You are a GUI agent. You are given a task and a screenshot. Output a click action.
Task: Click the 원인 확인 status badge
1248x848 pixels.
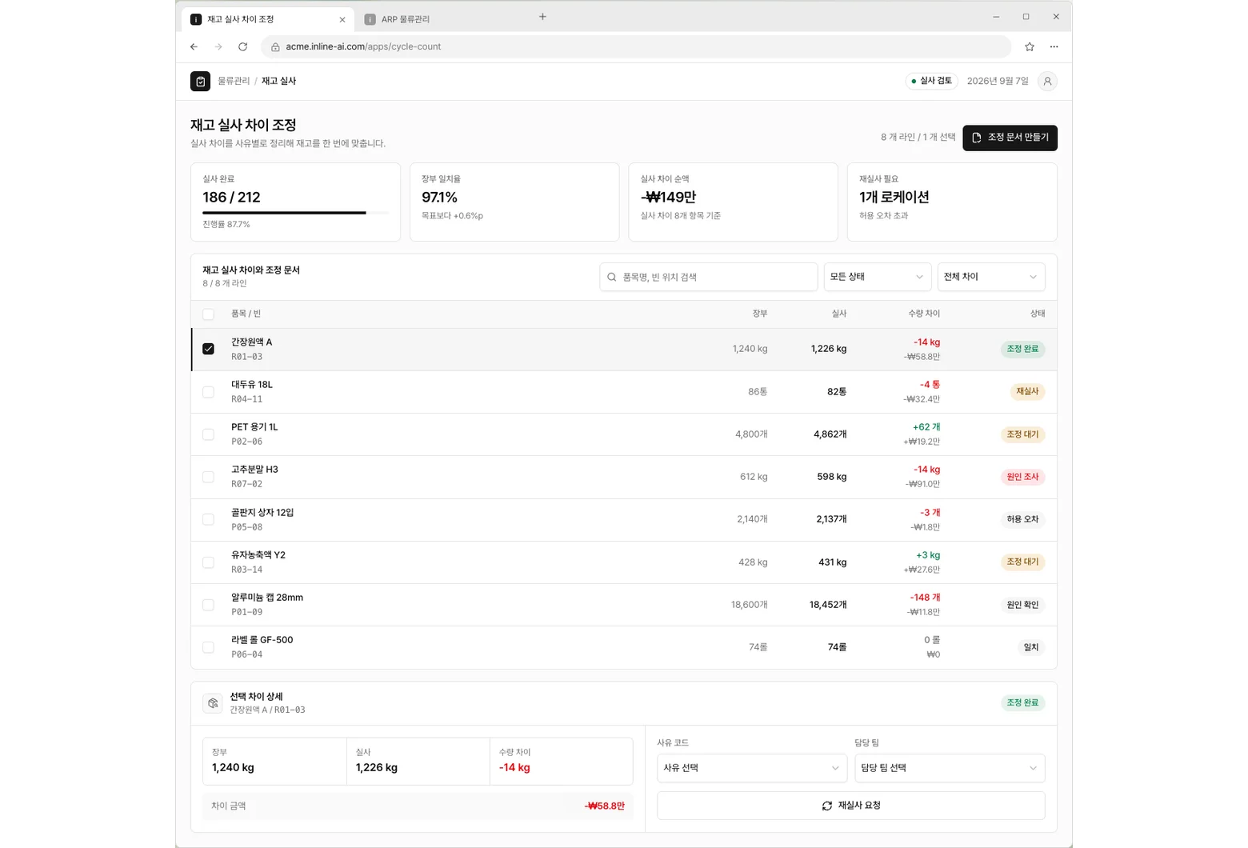pyautogui.click(x=1022, y=605)
